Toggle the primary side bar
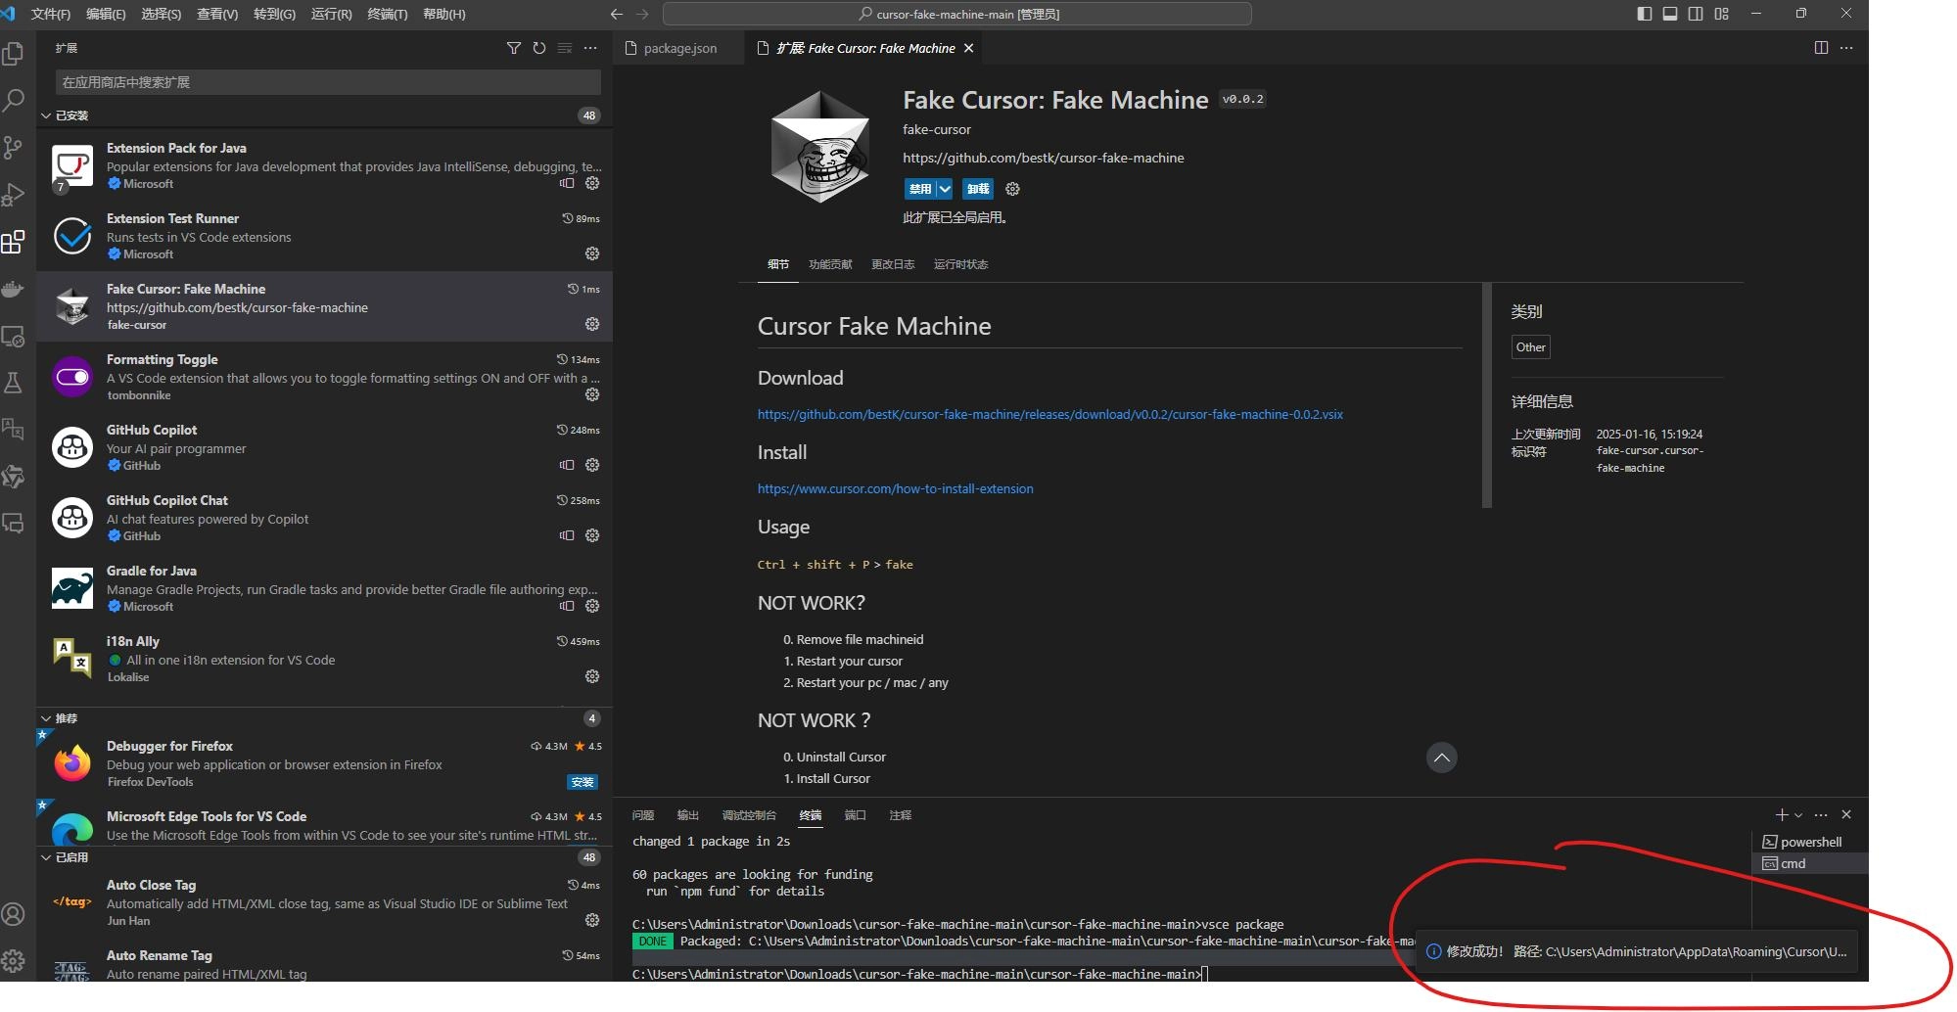The image size is (1957, 1012). point(1645,14)
